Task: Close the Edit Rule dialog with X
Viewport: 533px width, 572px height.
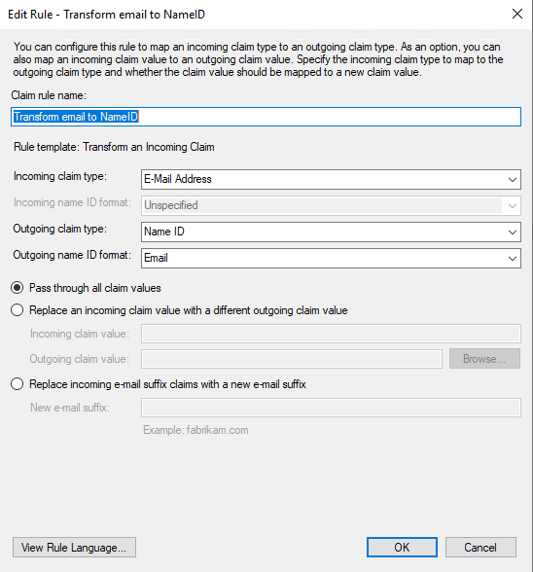Action: tap(516, 14)
